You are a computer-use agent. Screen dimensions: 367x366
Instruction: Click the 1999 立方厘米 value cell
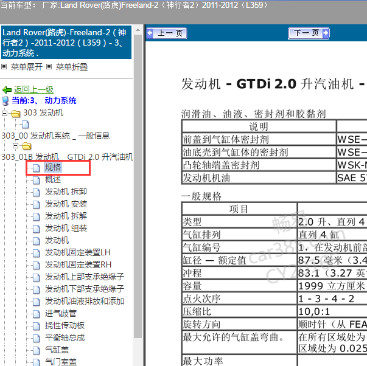pos(332,286)
